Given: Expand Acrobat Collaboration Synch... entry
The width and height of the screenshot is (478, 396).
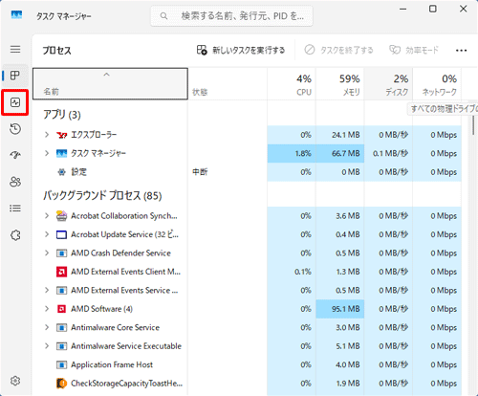Looking at the screenshot, I should 47,216.
